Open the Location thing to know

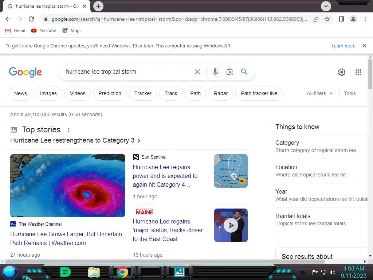[321, 171]
